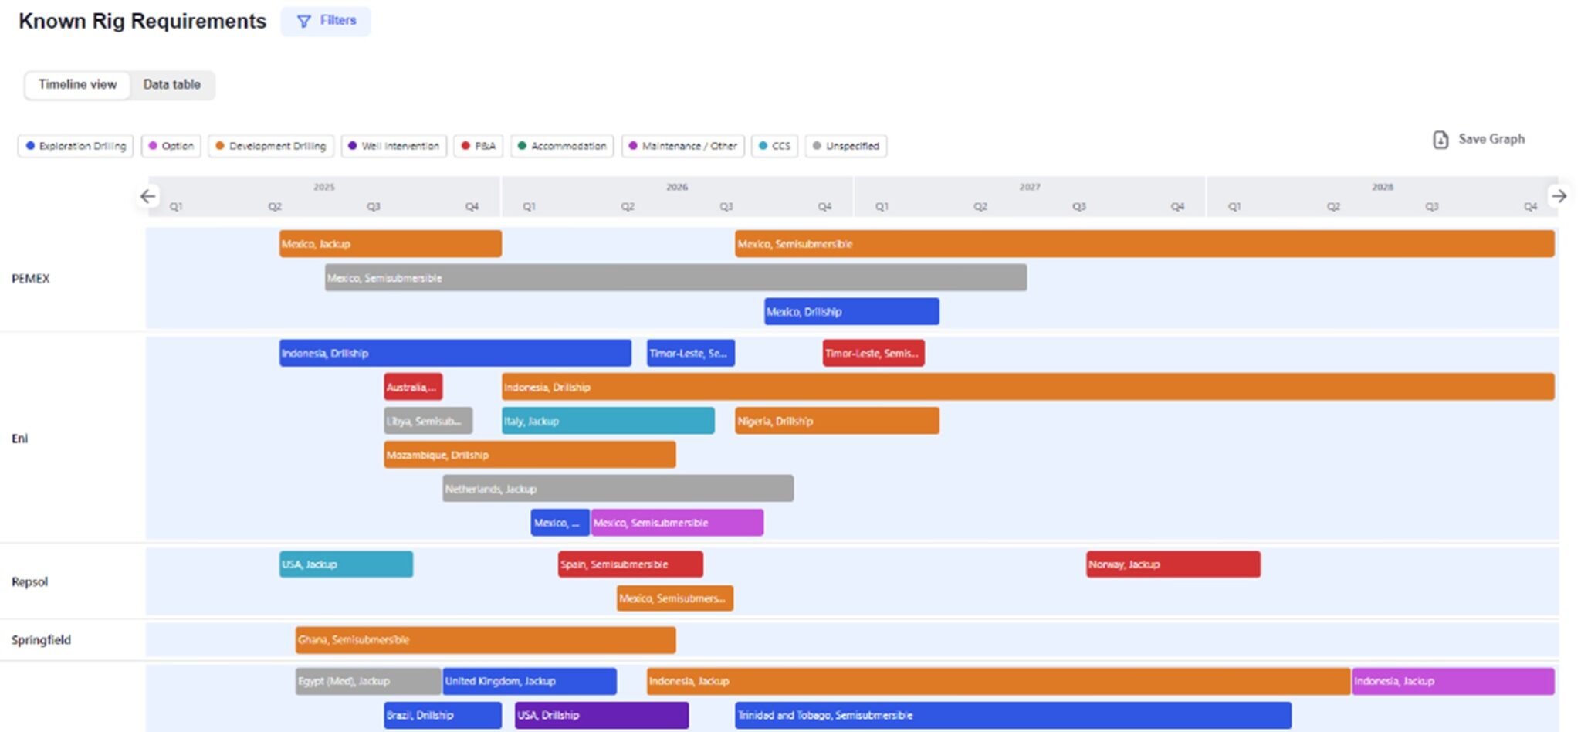Viewport: 1581px width, 732px height.
Task: Click the Save Graph download icon
Action: pyautogui.click(x=1441, y=140)
